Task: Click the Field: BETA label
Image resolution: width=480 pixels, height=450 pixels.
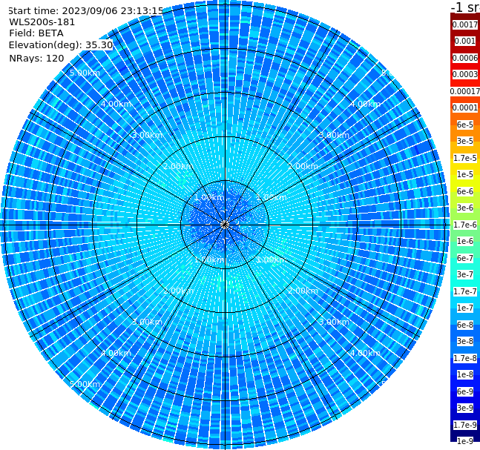Action: (36, 33)
